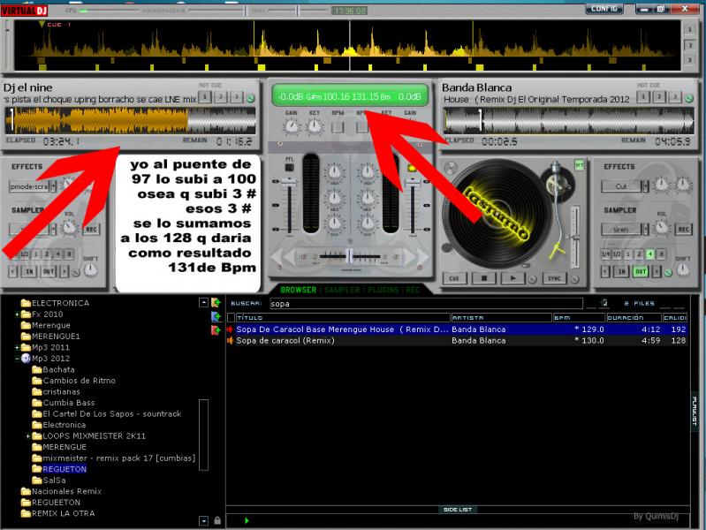
Task: Switch to BROWSER tab
Action: (x=298, y=290)
